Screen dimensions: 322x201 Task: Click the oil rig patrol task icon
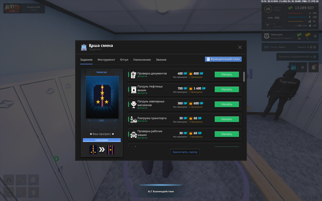133,89
